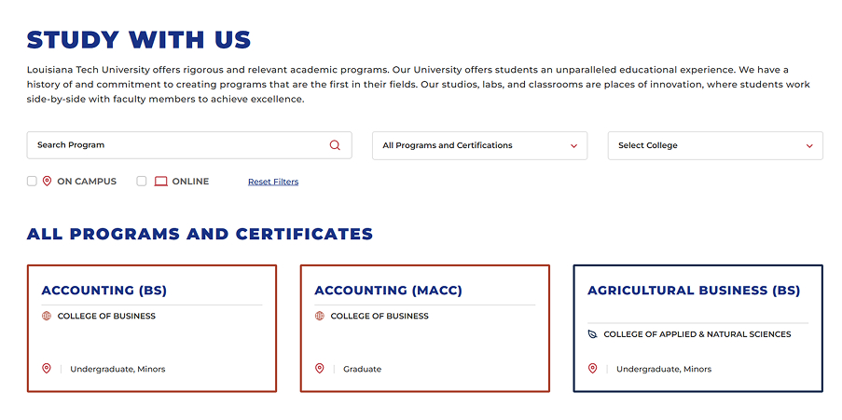The width and height of the screenshot is (842, 420).
Task: Open All Programs and Certifications dropdown
Action: click(479, 145)
